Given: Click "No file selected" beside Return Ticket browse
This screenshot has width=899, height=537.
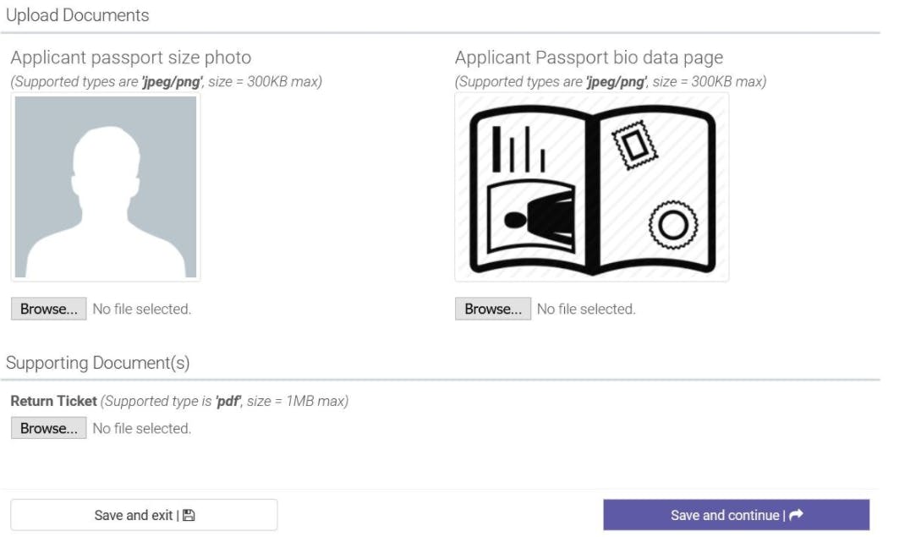Looking at the screenshot, I should click(x=141, y=428).
